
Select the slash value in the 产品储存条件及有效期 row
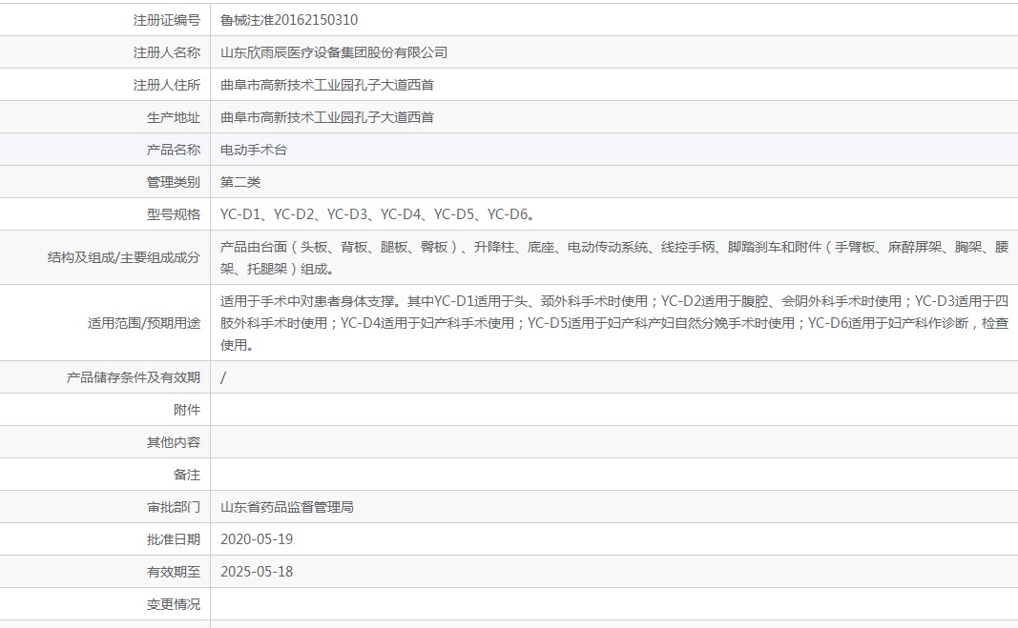(223, 377)
